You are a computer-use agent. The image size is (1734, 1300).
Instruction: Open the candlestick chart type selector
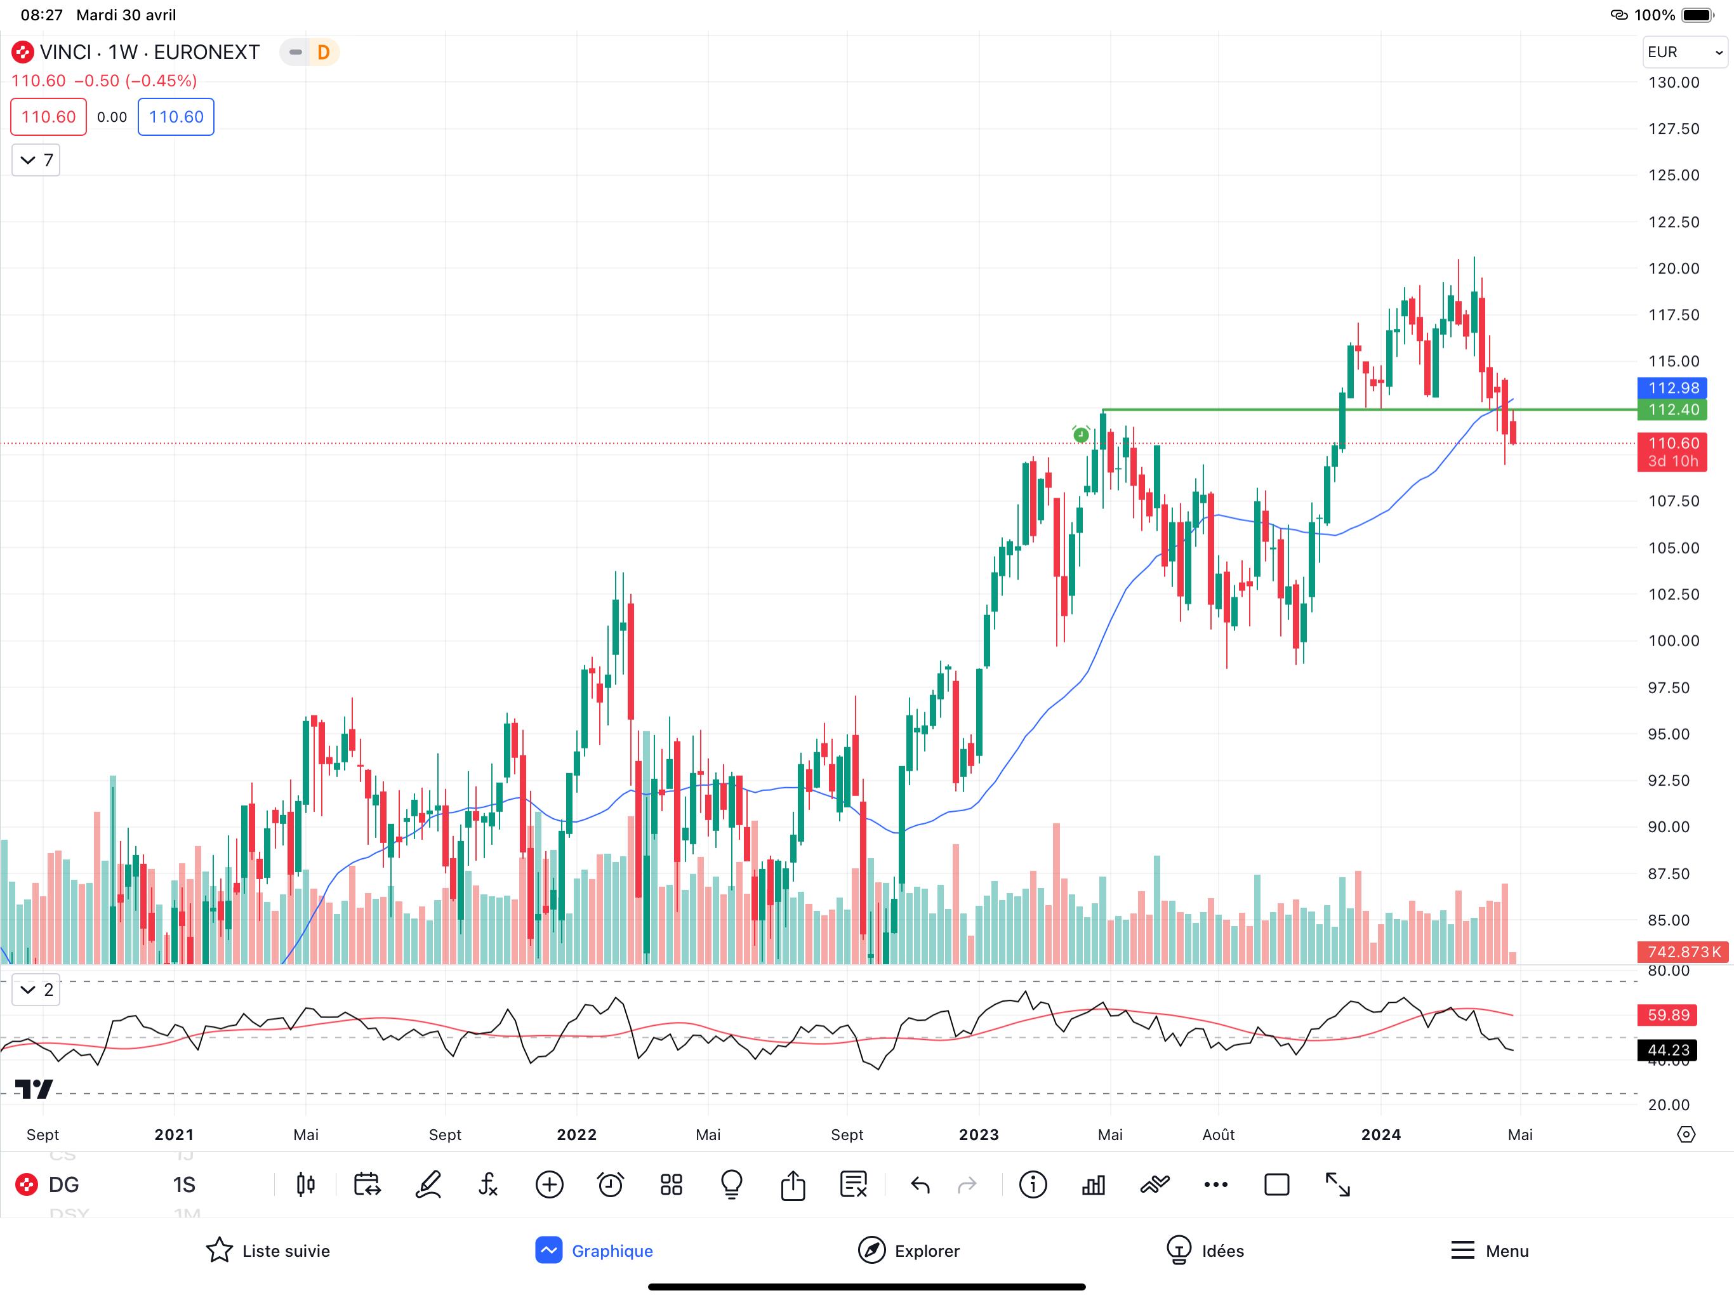click(x=306, y=1184)
